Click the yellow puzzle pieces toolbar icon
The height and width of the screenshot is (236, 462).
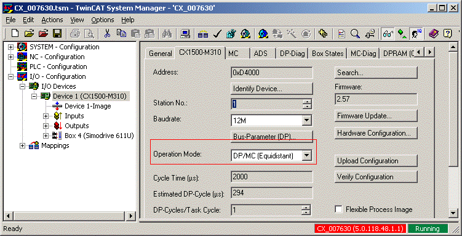[323, 34]
